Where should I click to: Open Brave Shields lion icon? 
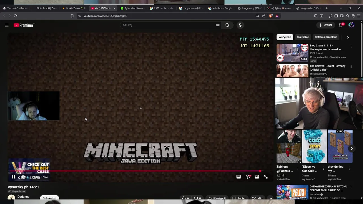(271, 16)
